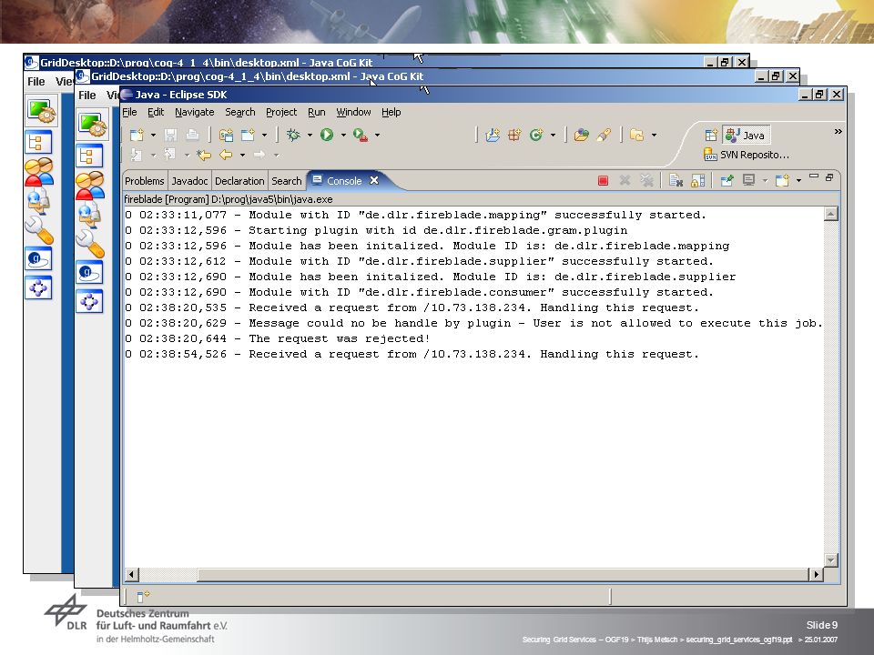Minimize the Console view panel
This screenshot has width=874, height=655.
coord(814,177)
